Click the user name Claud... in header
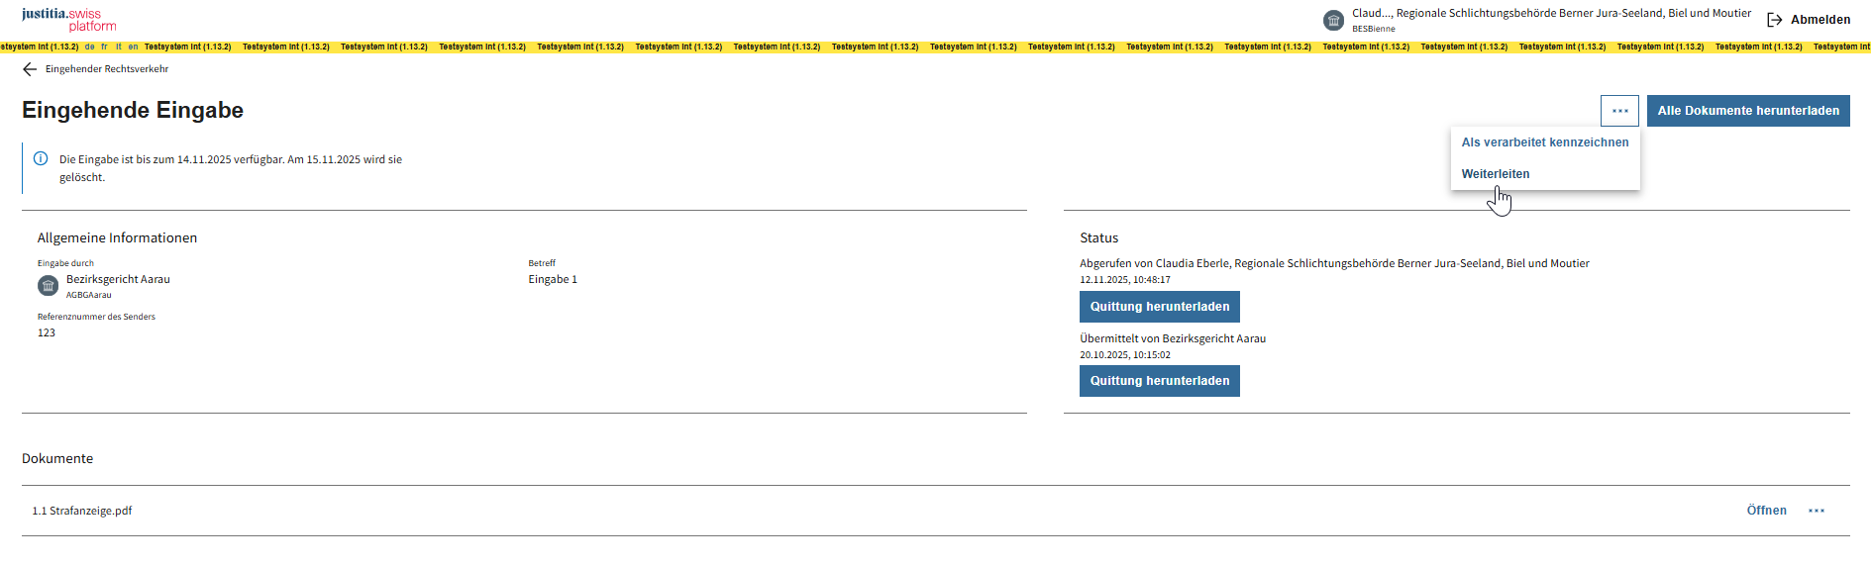This screenshot has width=1871, height=566. 1371,13
